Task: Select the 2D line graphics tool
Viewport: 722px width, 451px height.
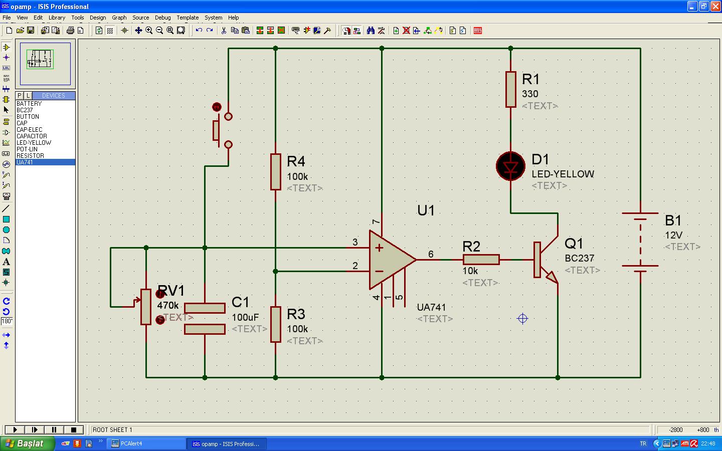Action: 6,208
